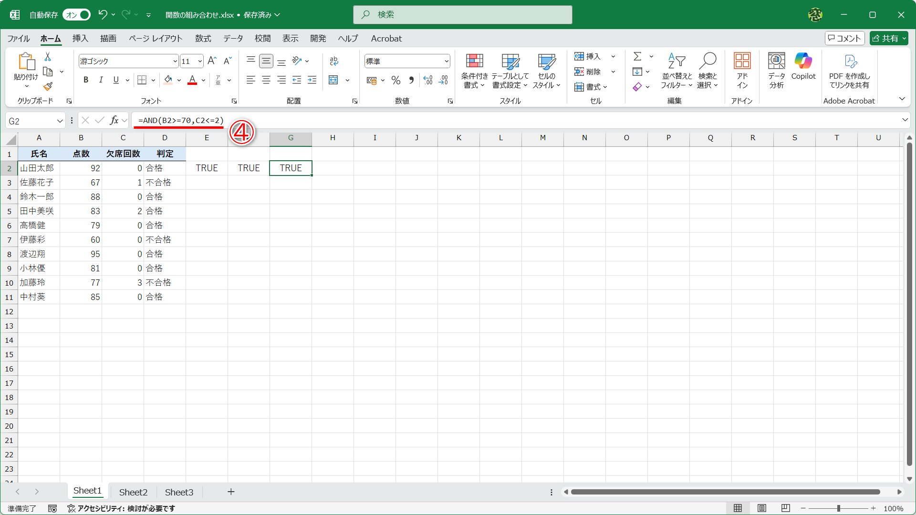Click the コメント button
Viewport: 916px width, 515px height.
pos(844,39)
